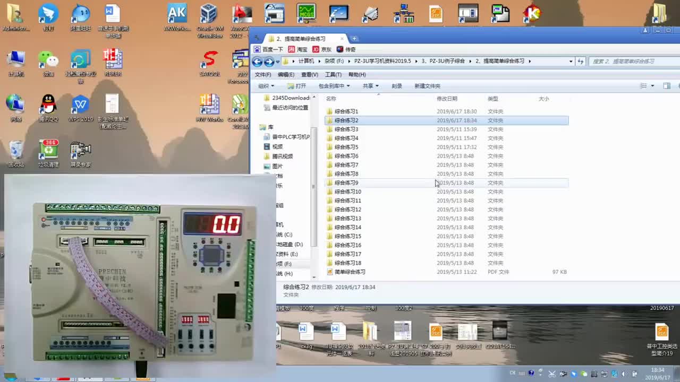Screen dimensions: 680x382
Task: Open the address bar history dropdown
Action: [x=571, y=61]
